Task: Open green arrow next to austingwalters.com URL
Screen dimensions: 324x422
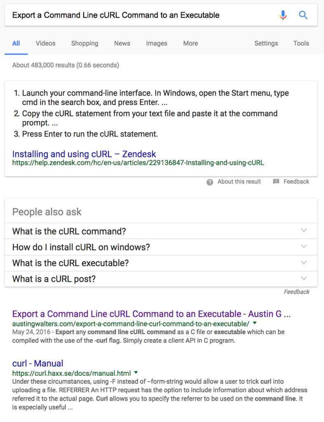Action: [255, 323]
